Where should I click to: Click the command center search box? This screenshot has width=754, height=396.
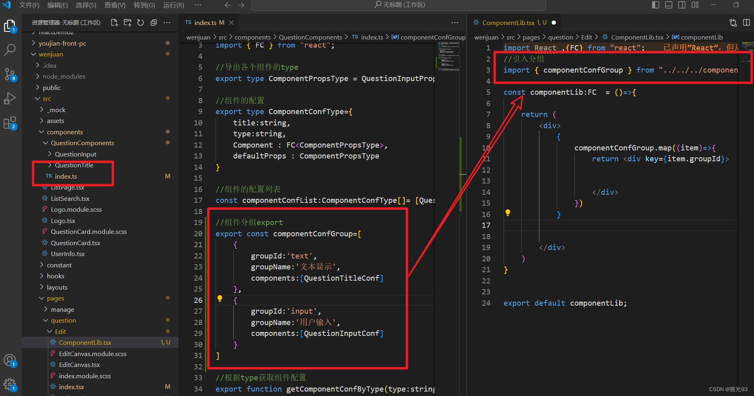point(399,5)
